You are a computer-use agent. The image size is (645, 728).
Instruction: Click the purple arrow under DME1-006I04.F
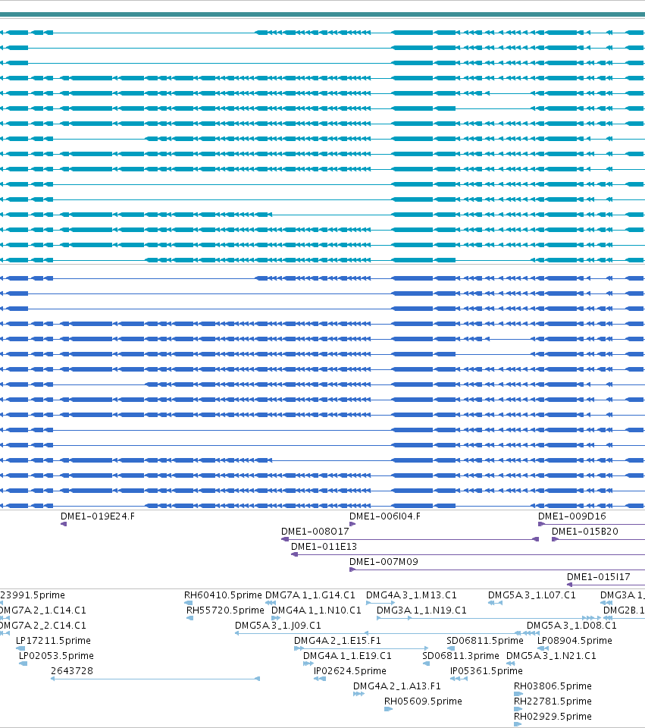[352, 524]
